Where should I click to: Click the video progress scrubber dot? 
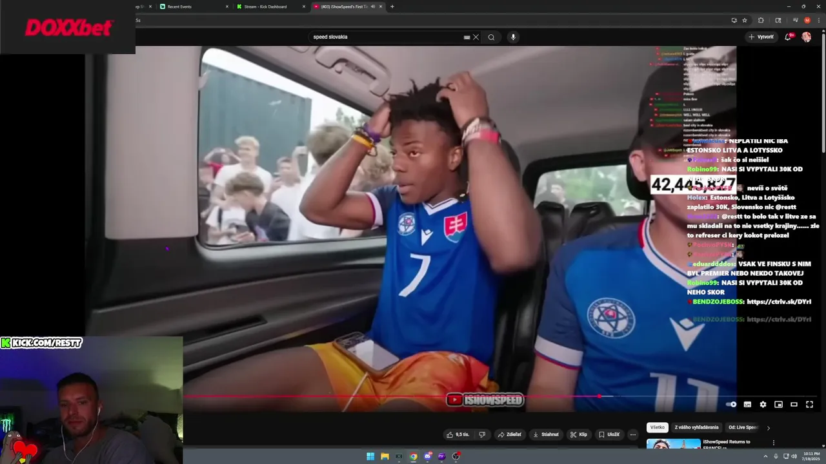(600, 396)
